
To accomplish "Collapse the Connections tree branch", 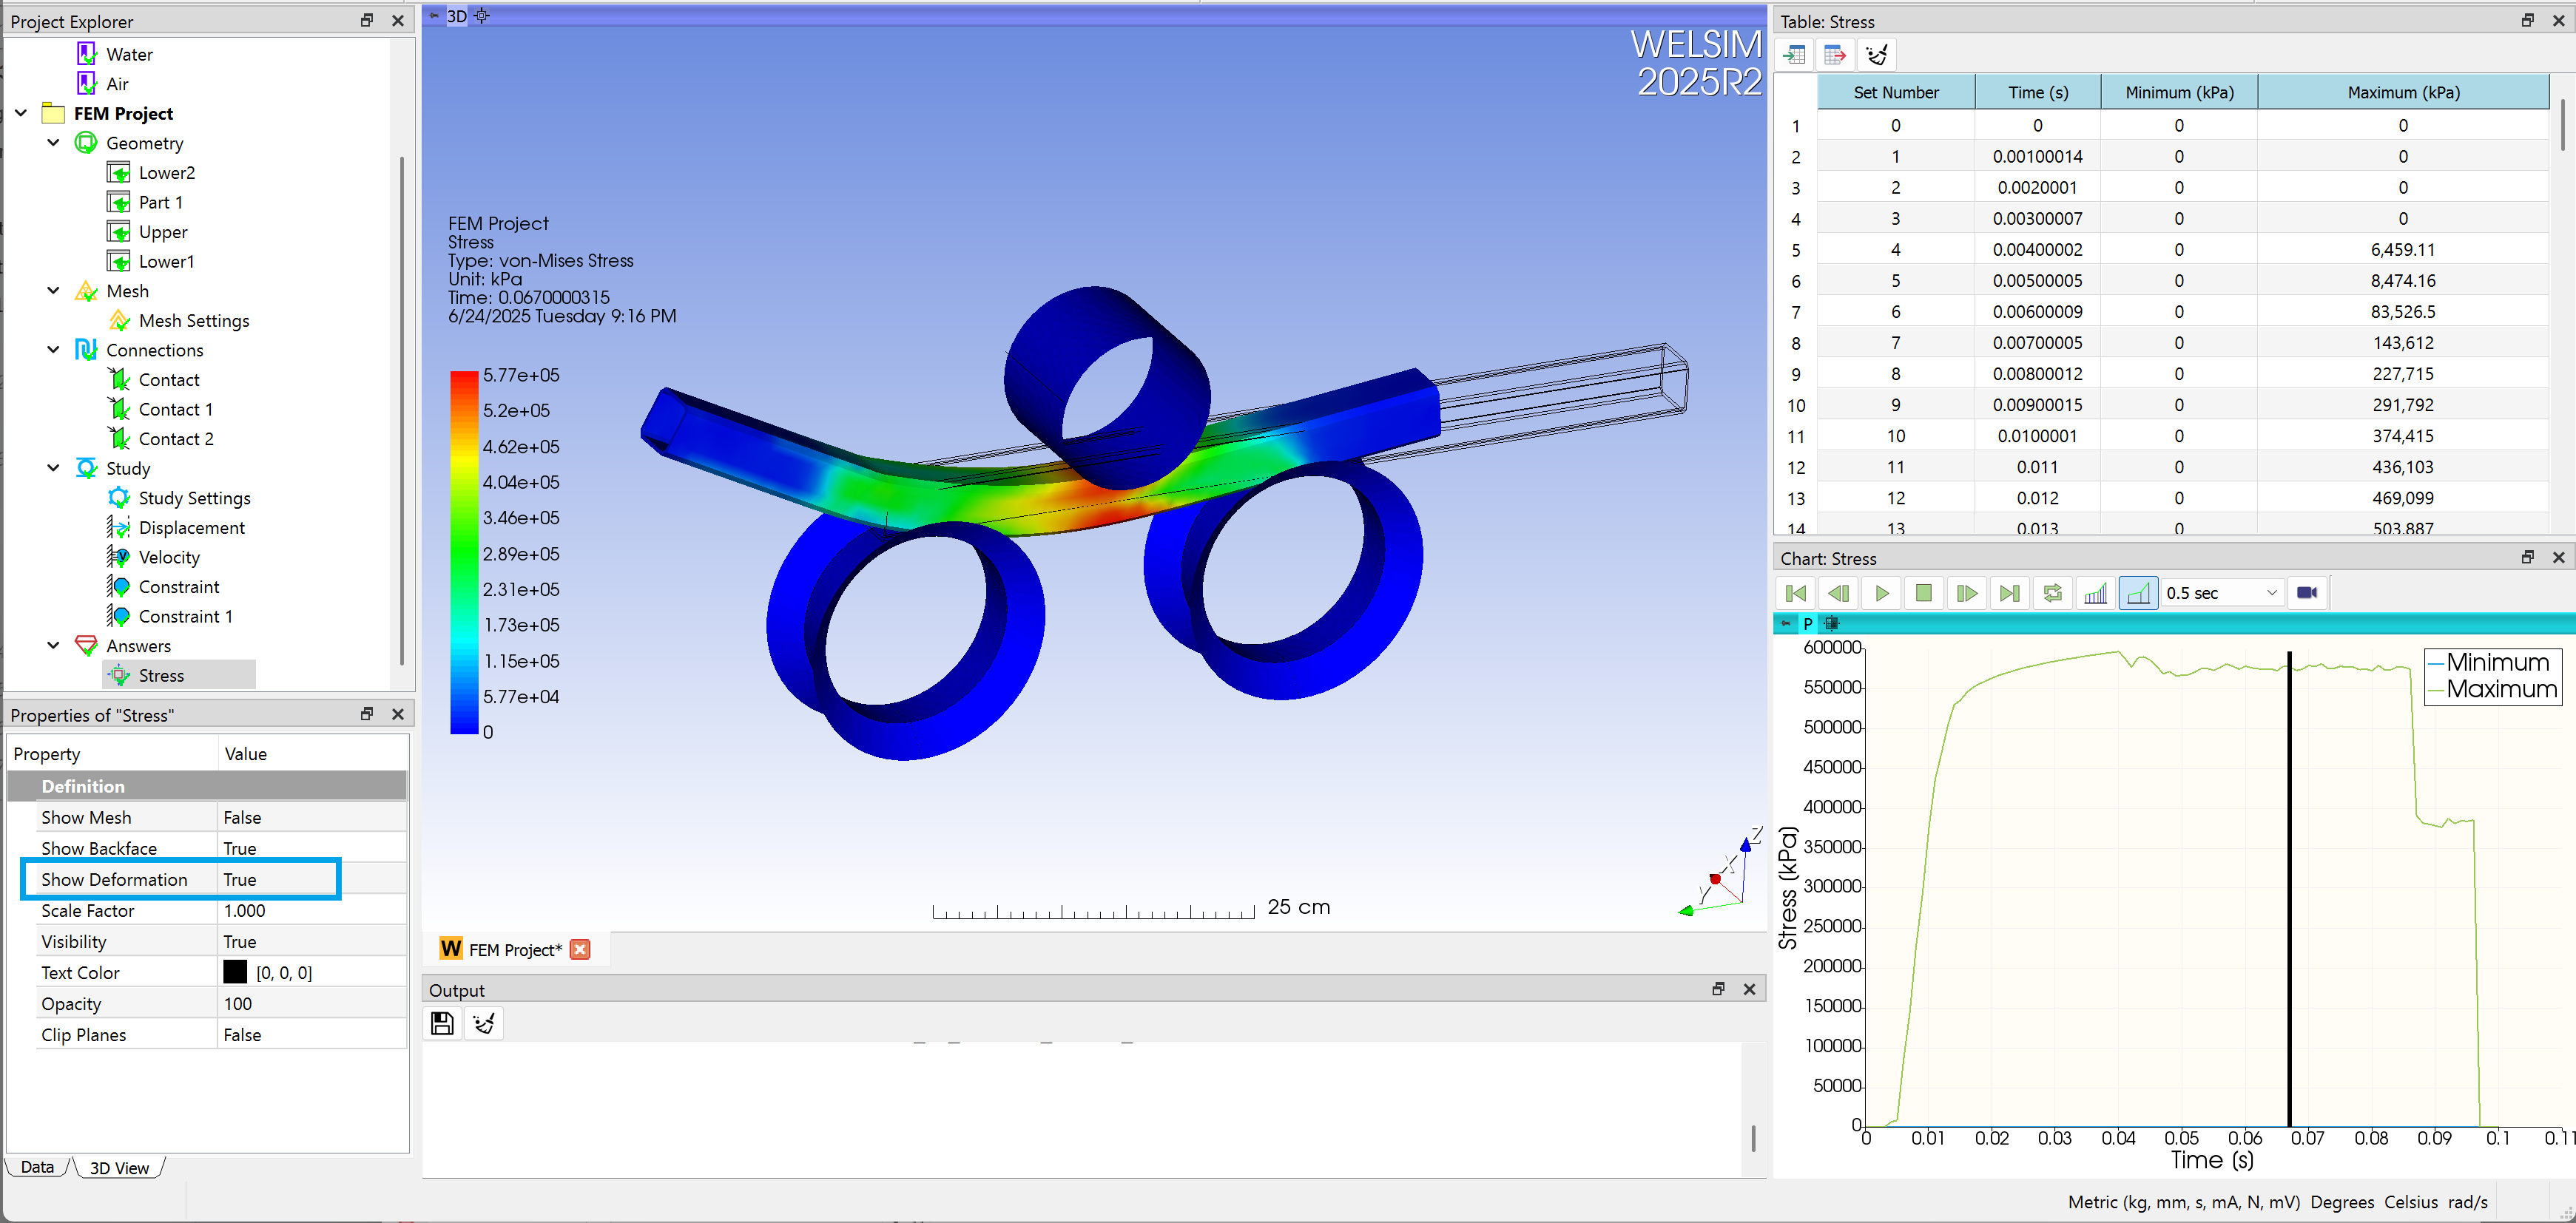I will point(53,349).
